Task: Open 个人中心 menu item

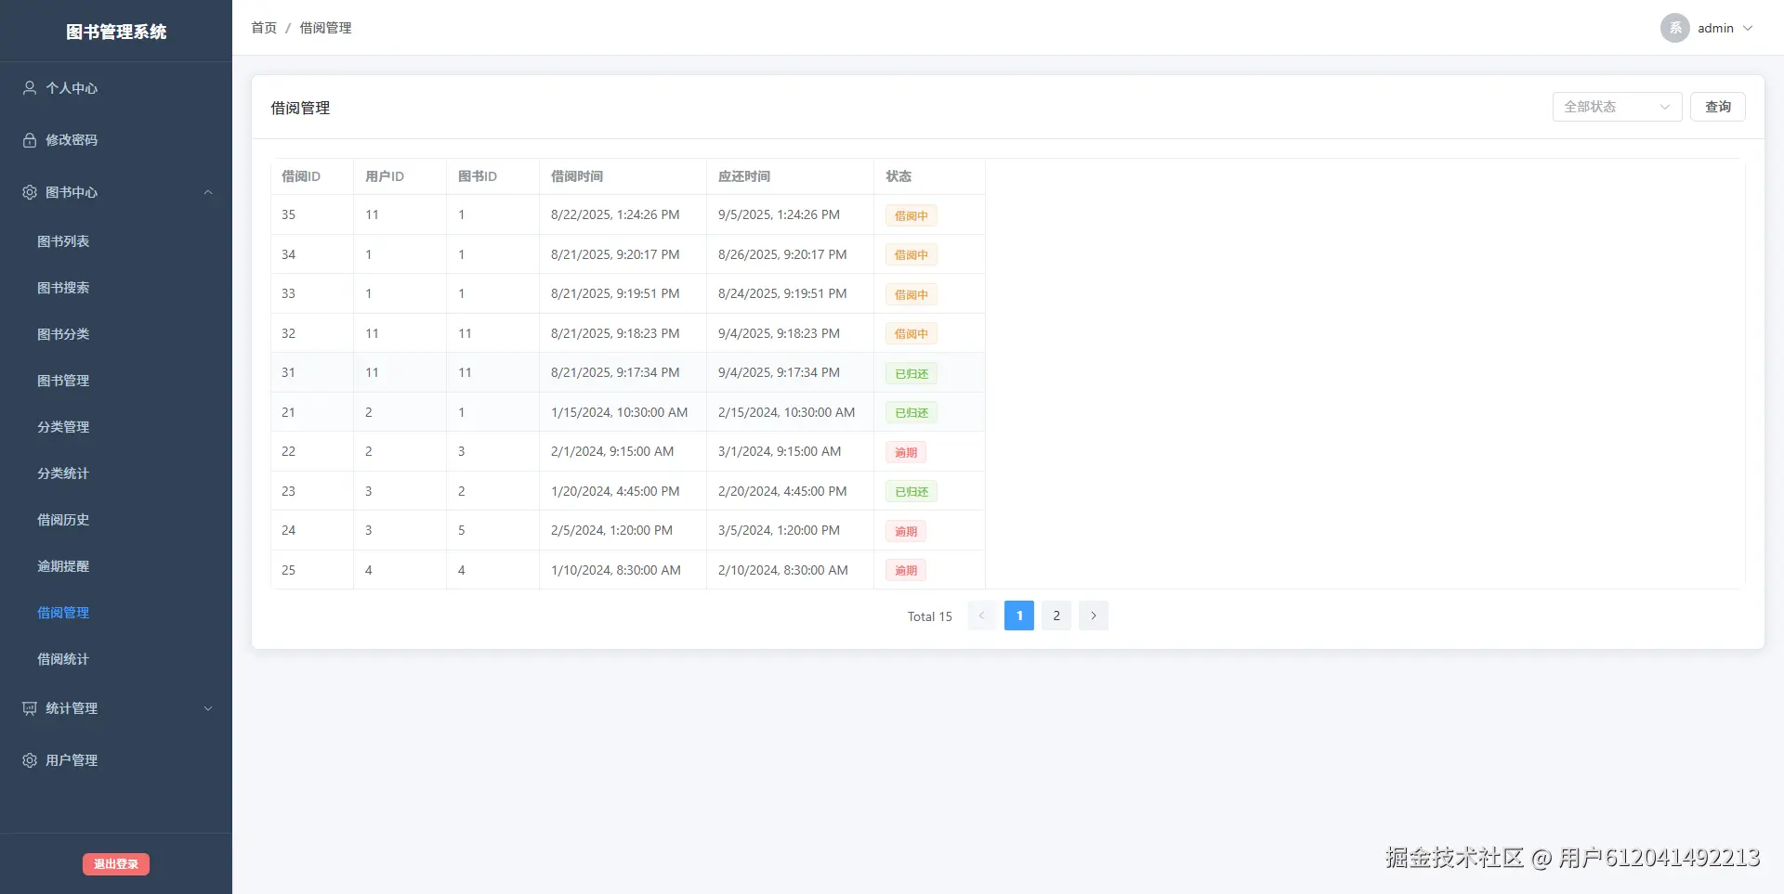Action: tap(116, 88)
